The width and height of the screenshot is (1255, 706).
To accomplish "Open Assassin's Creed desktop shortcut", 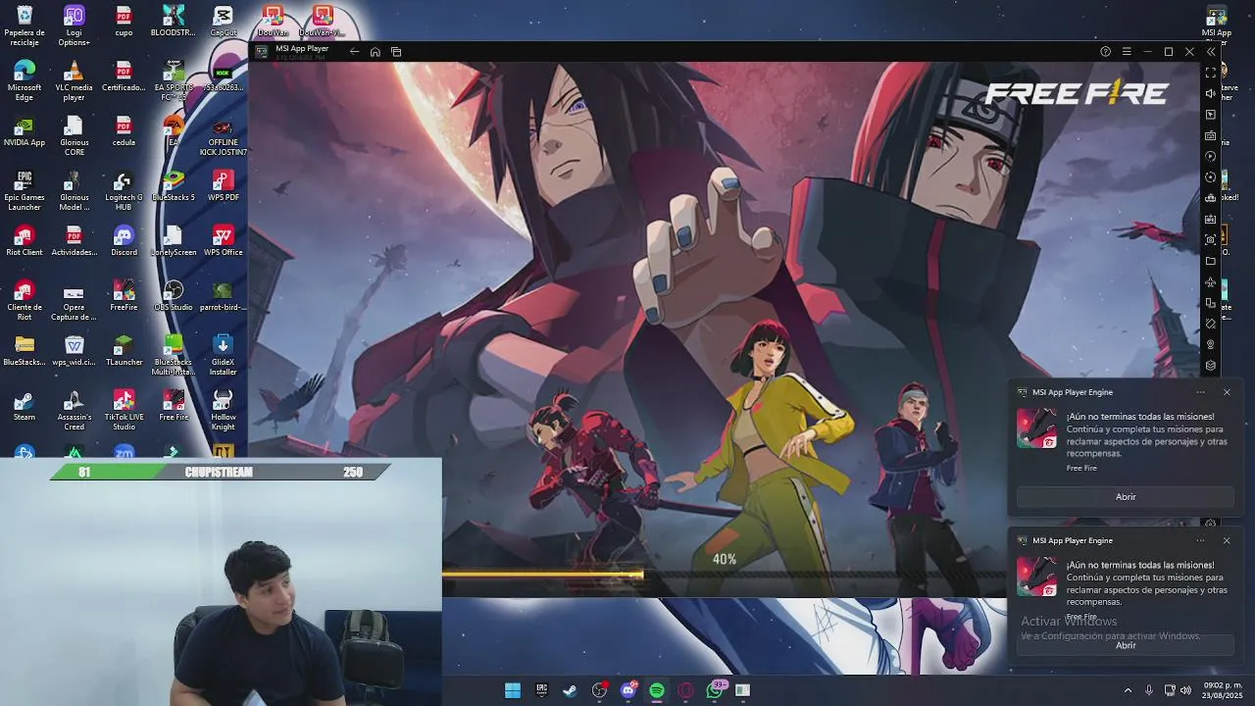I will (74, 410).
